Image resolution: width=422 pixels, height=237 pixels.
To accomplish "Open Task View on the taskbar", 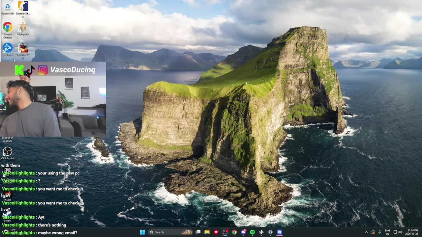I will (x=198, y=232).
